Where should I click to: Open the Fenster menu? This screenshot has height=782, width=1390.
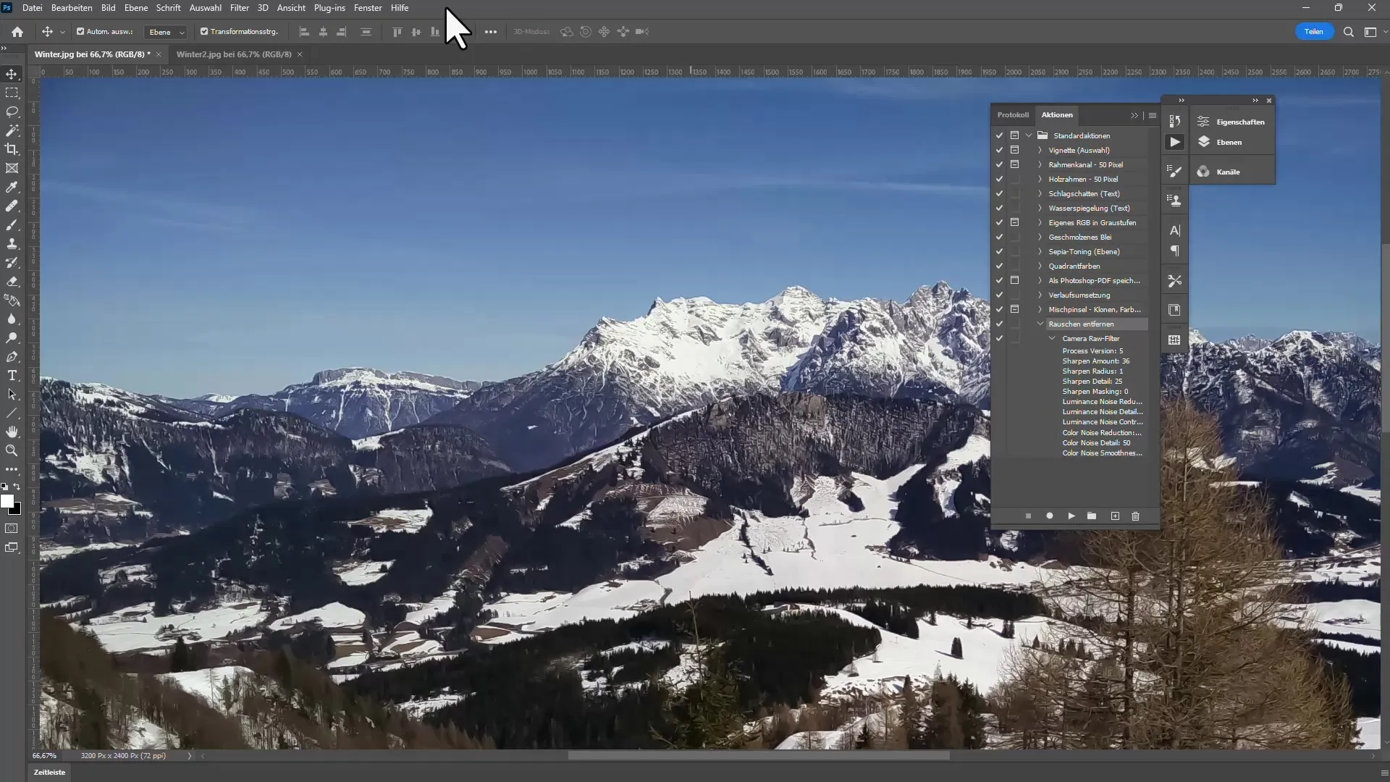(x=368, y=8)
